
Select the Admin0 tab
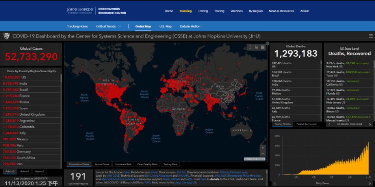pyautogui.click(x=10, y=172)
